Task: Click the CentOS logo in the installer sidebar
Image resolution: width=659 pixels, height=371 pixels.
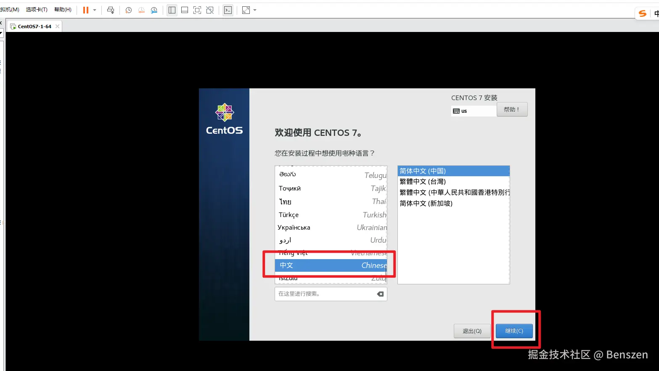Action: tap(225, 119)
